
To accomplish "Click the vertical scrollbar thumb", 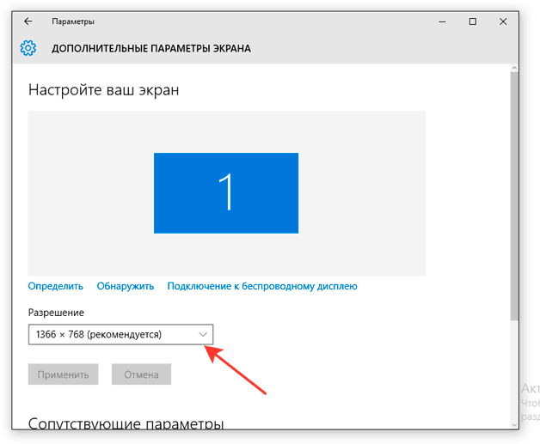I will tap(514, 198).
